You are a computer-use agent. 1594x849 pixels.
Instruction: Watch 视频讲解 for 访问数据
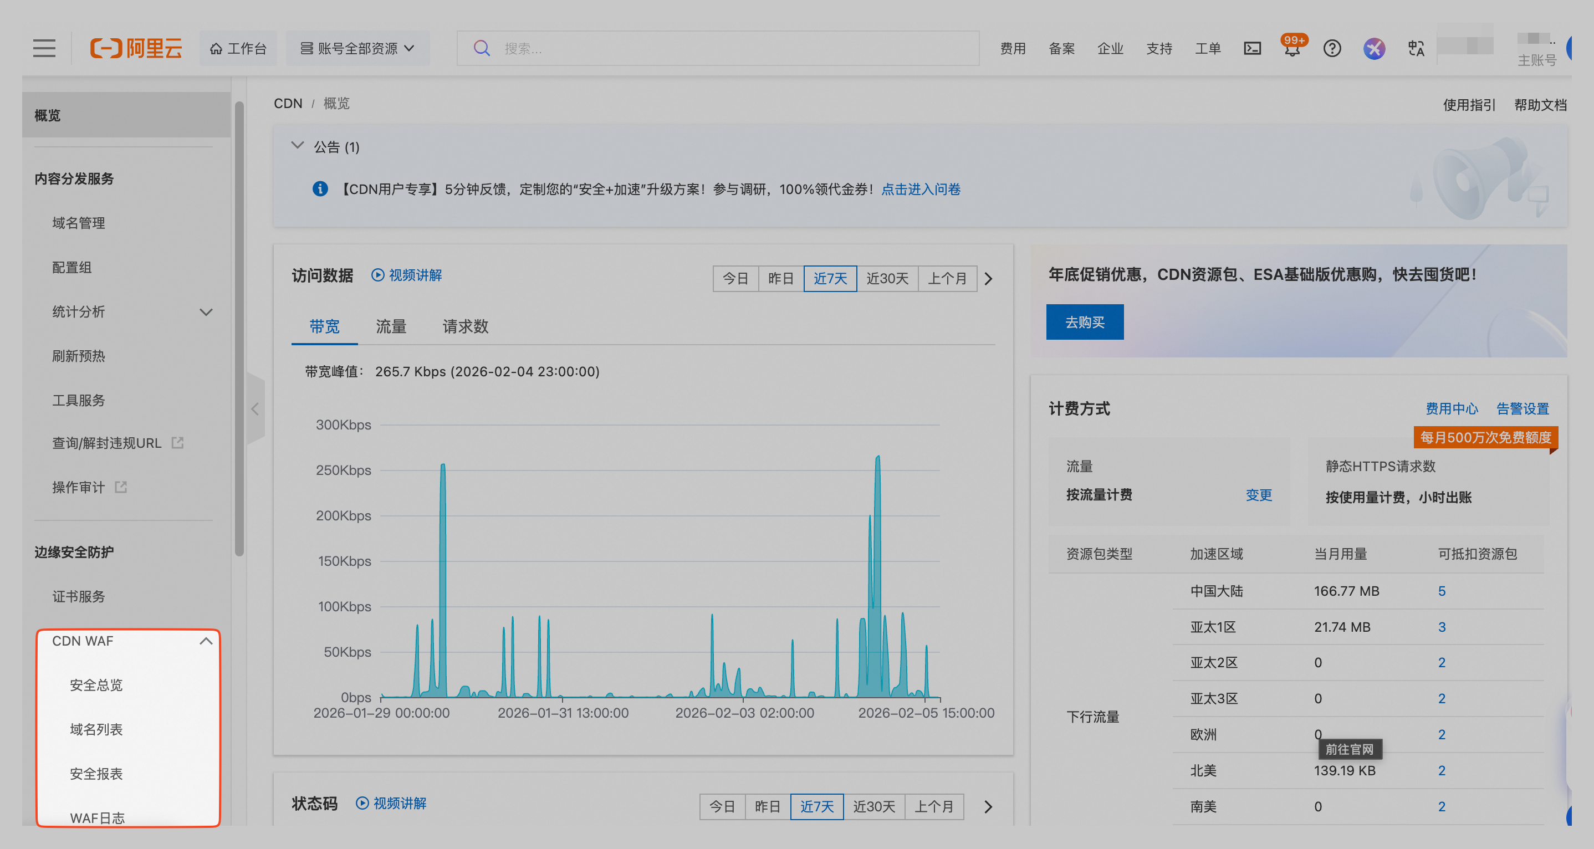click(x=407, y=275)
